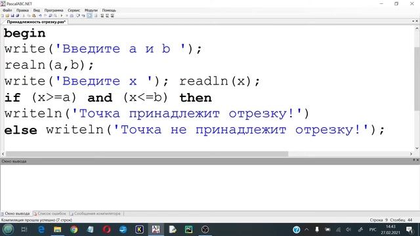420x236 pixels.
Task: Show hidden system tray icons
Action: click(x=306, y=229)
